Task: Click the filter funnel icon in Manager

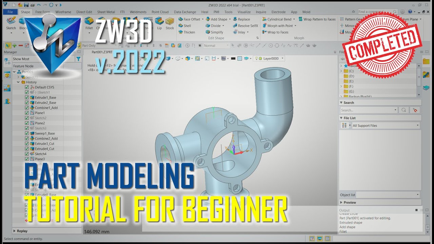Action: click(x=78, y=59)
